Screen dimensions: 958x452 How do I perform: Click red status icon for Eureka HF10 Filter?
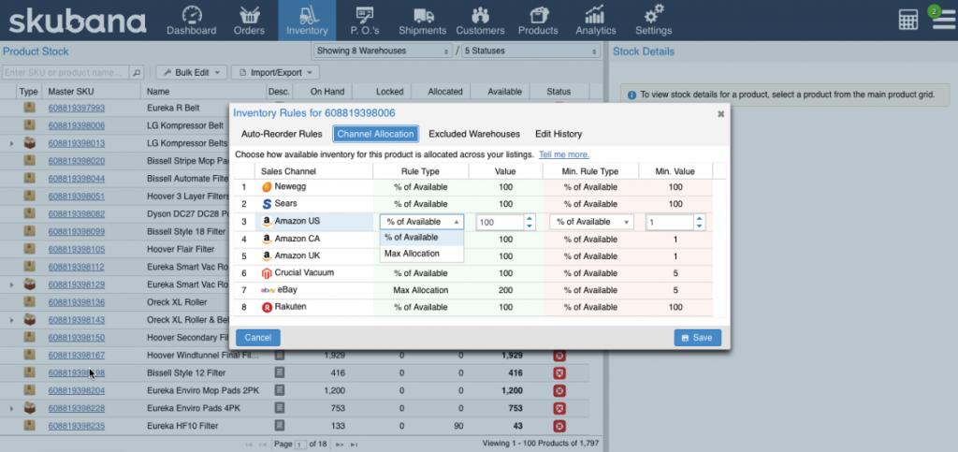559,427
